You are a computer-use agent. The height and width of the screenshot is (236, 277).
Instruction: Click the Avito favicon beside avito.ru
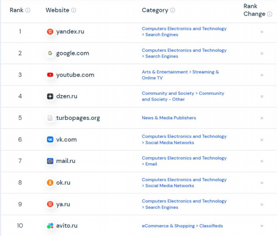[50, 226]
